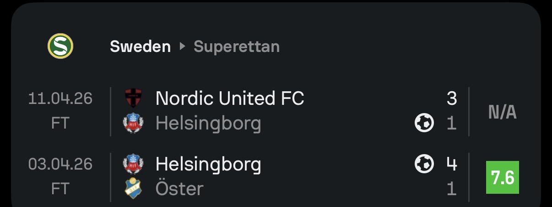552x207 pixels.
Task: Tap Helsingborg crest in the 11.04.26 match
Action: 133,123
